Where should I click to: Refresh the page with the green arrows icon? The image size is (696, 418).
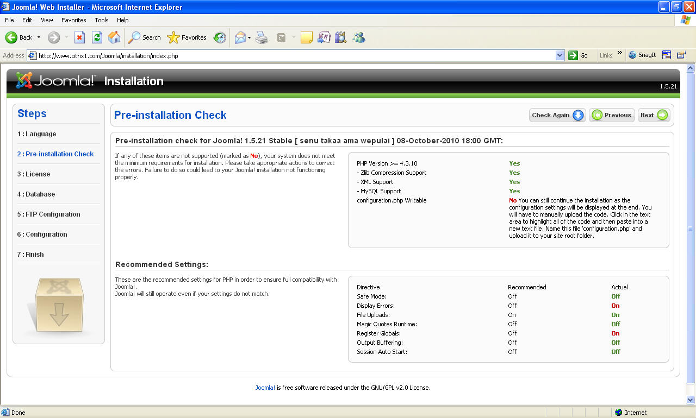click(97, 37)
